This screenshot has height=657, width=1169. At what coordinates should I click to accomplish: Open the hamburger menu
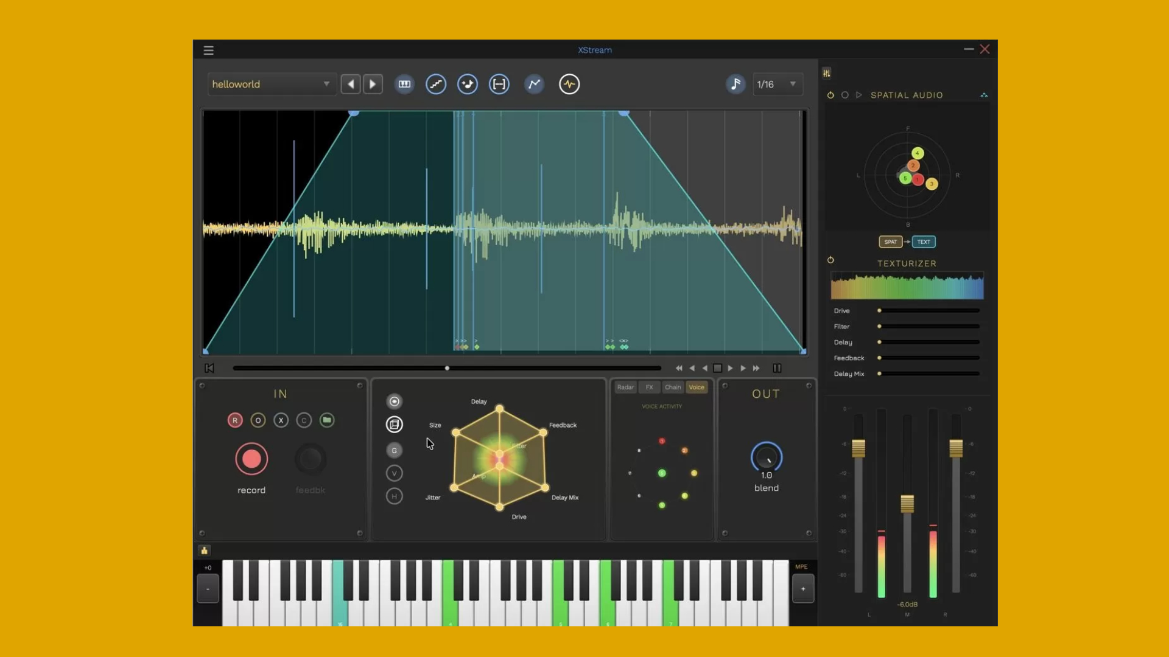coord(208,50)
